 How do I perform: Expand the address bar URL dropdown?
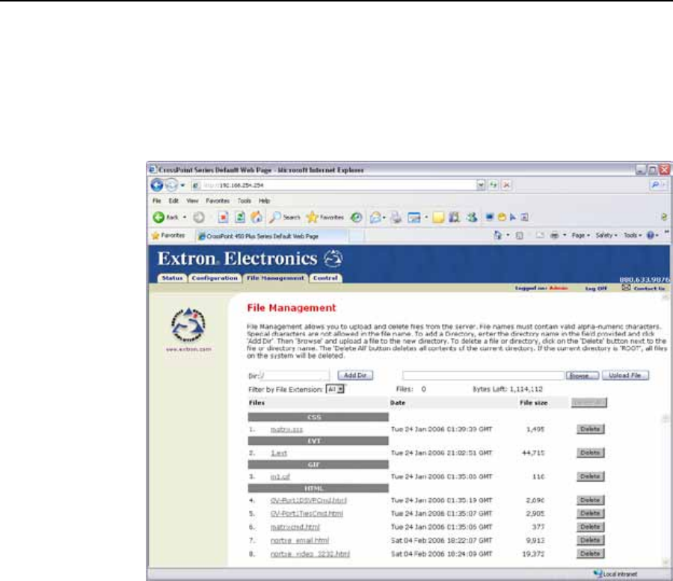click(482, 183)
